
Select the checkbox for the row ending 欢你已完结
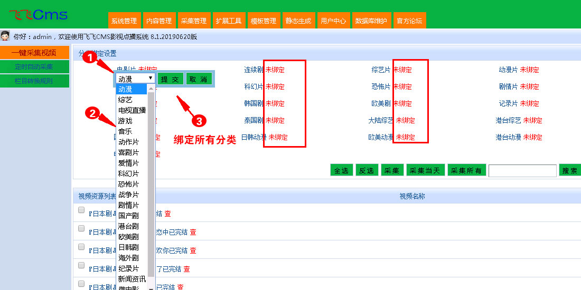tap(81, 247)
